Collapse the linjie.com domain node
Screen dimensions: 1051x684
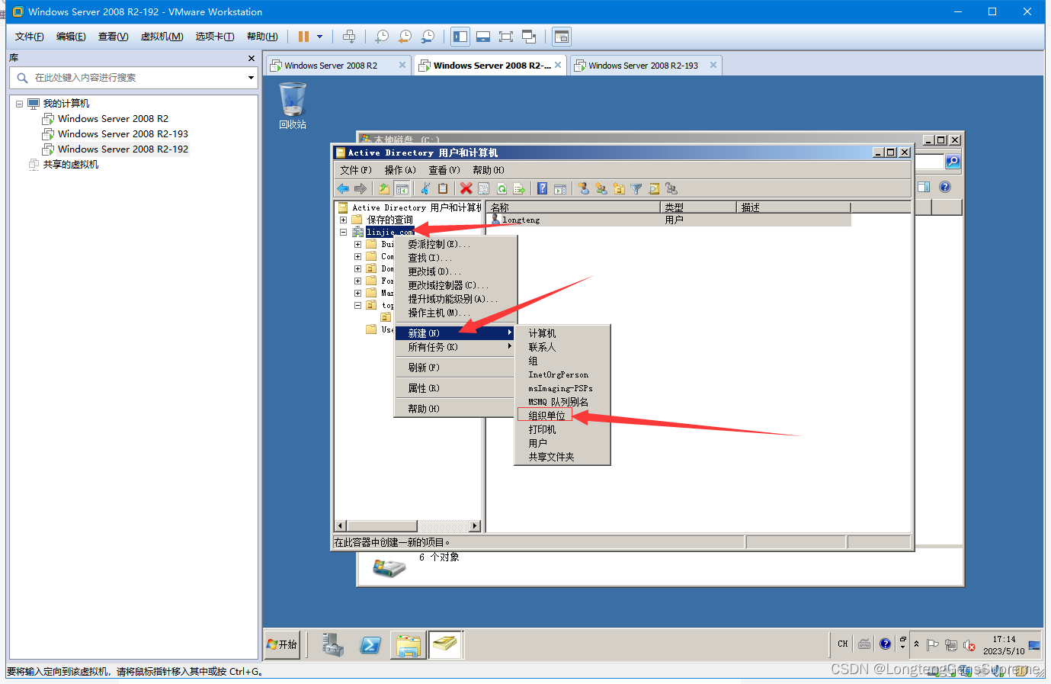[x=343, y=232]
